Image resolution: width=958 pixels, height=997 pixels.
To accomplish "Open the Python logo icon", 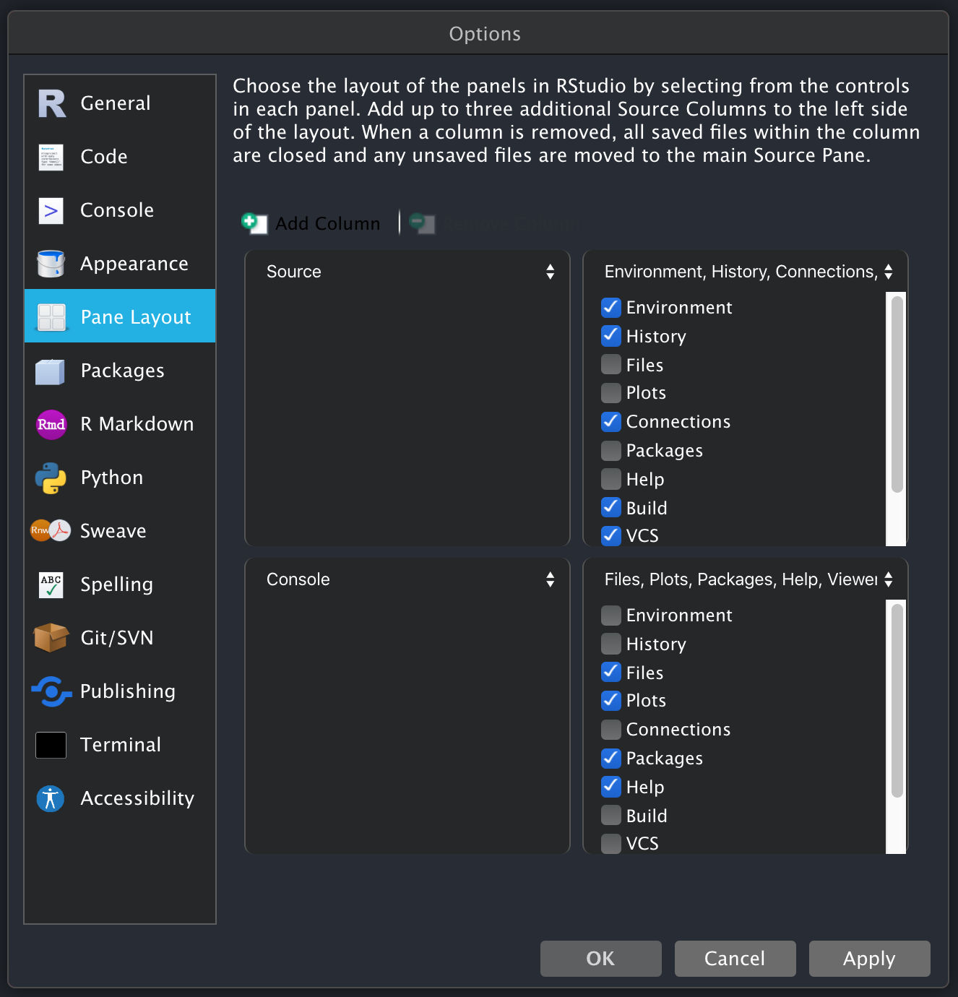I will tap(50, 477).
